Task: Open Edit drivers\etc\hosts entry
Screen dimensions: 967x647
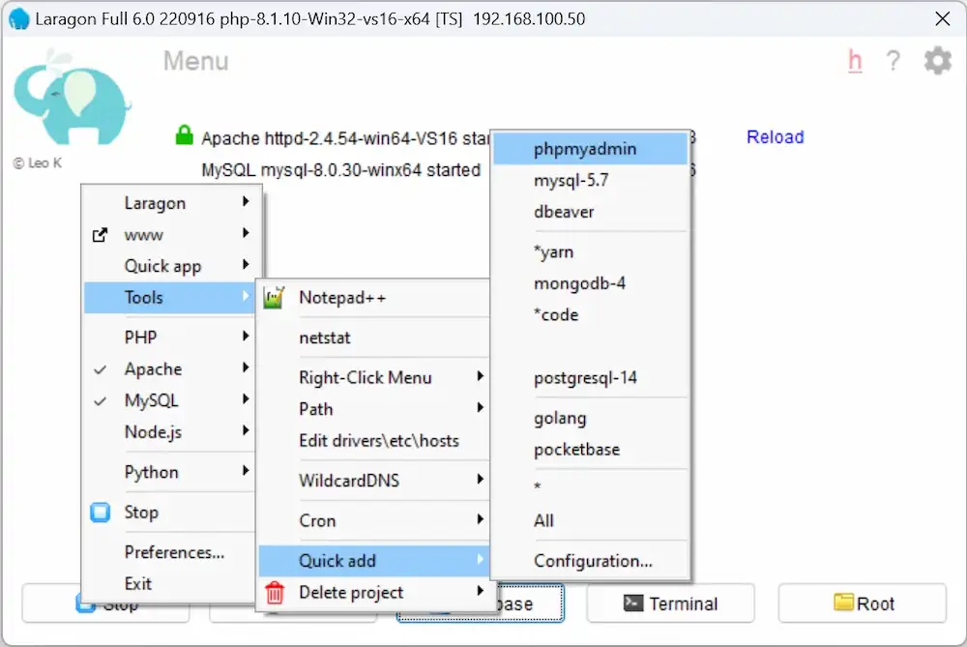Action: [x=373, y=440]
